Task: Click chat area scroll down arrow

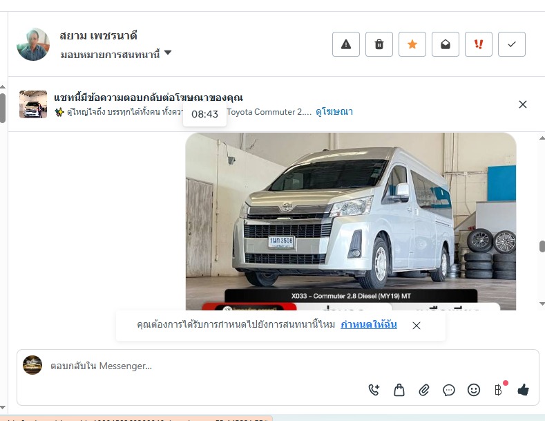Action: 542,303
